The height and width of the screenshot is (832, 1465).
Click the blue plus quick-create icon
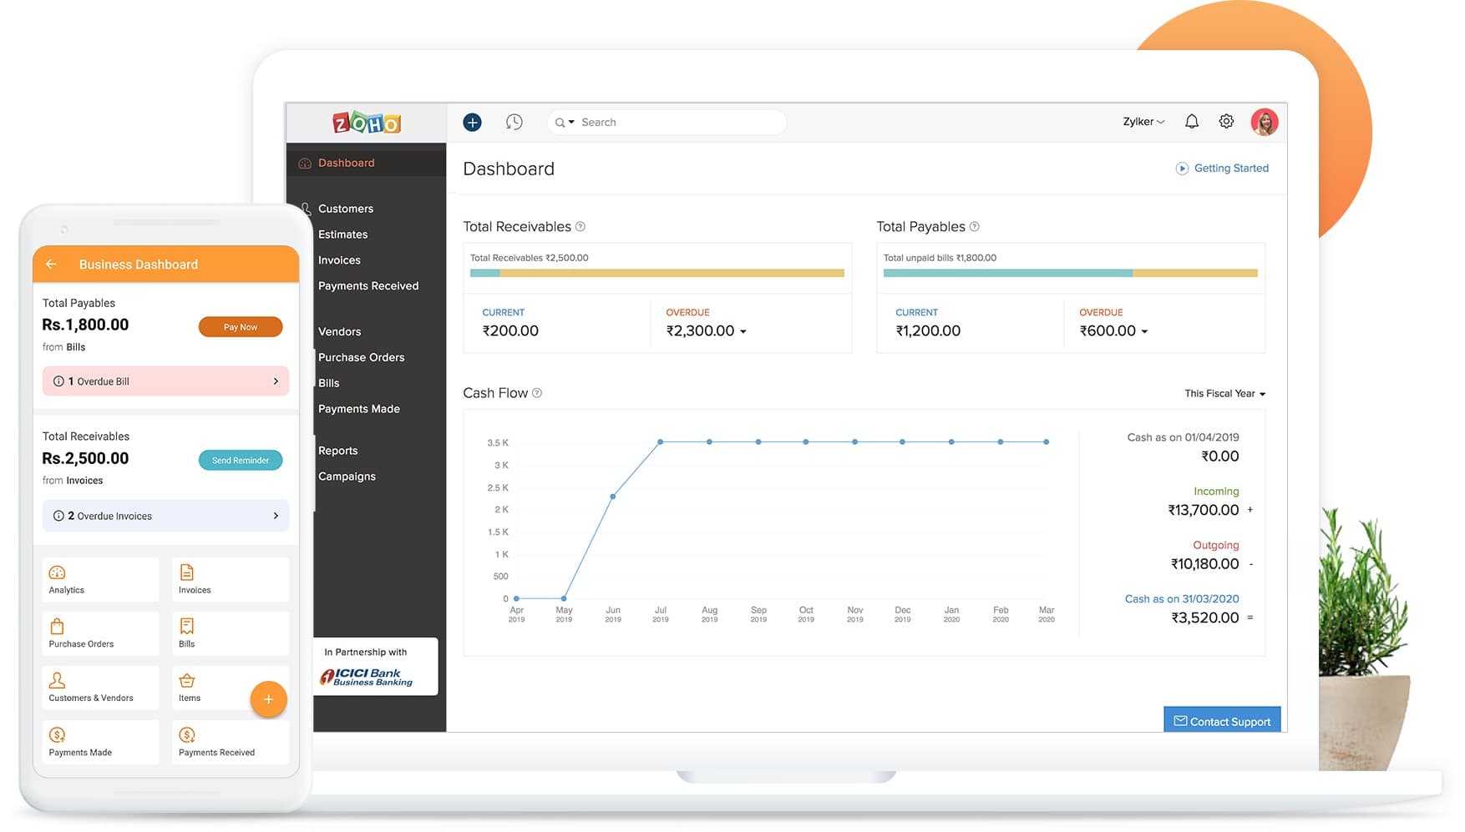tap(472, 123)
